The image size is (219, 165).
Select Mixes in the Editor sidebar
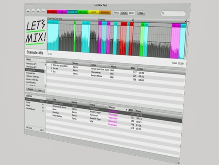click(35, 106)
